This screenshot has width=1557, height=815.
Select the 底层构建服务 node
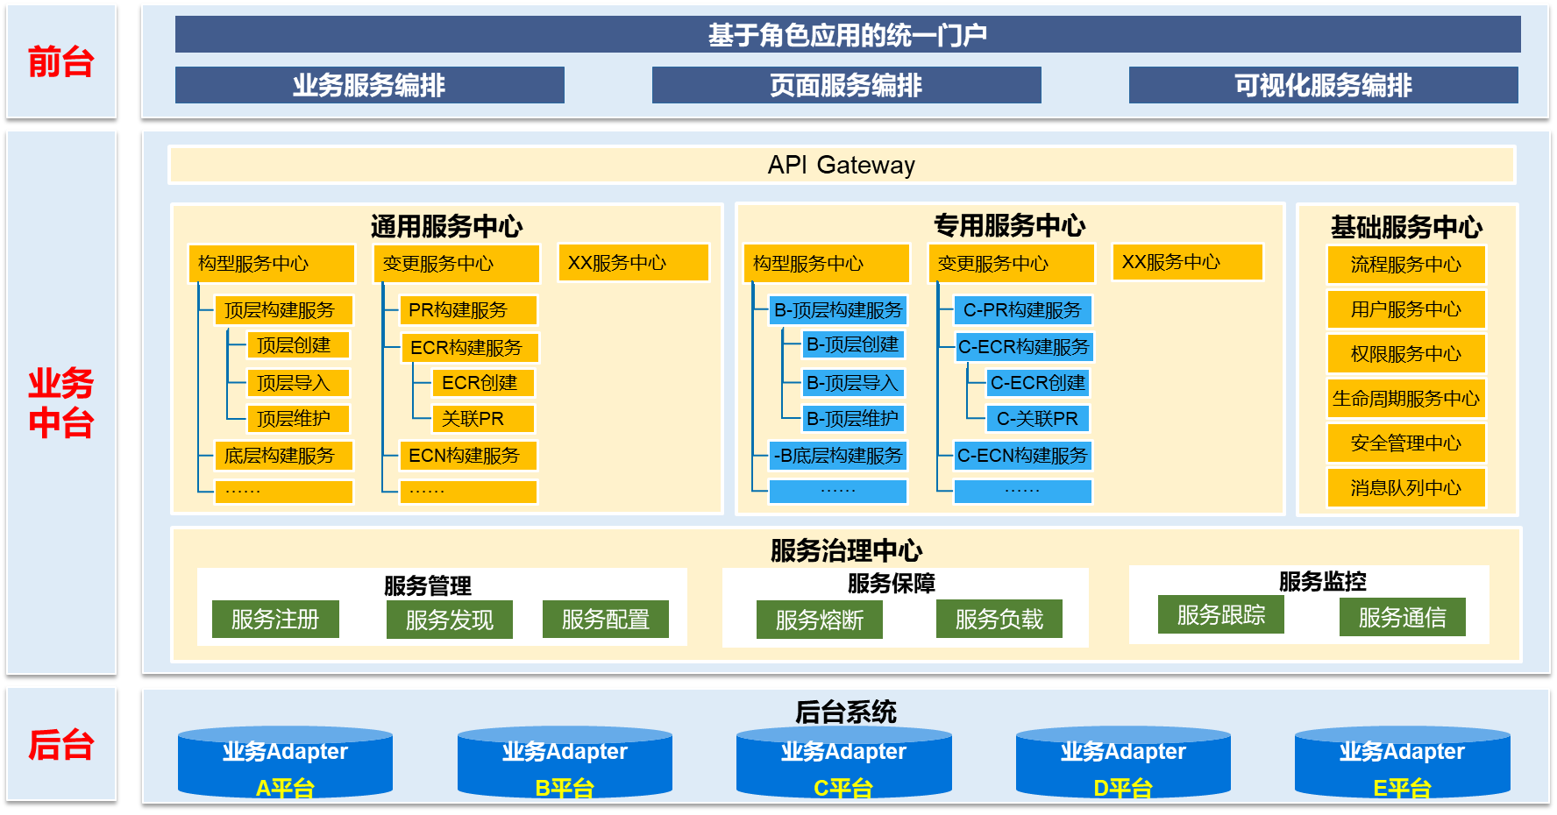click(284, 456)
